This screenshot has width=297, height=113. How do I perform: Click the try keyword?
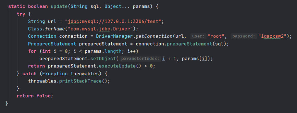[x=21, y=14]
